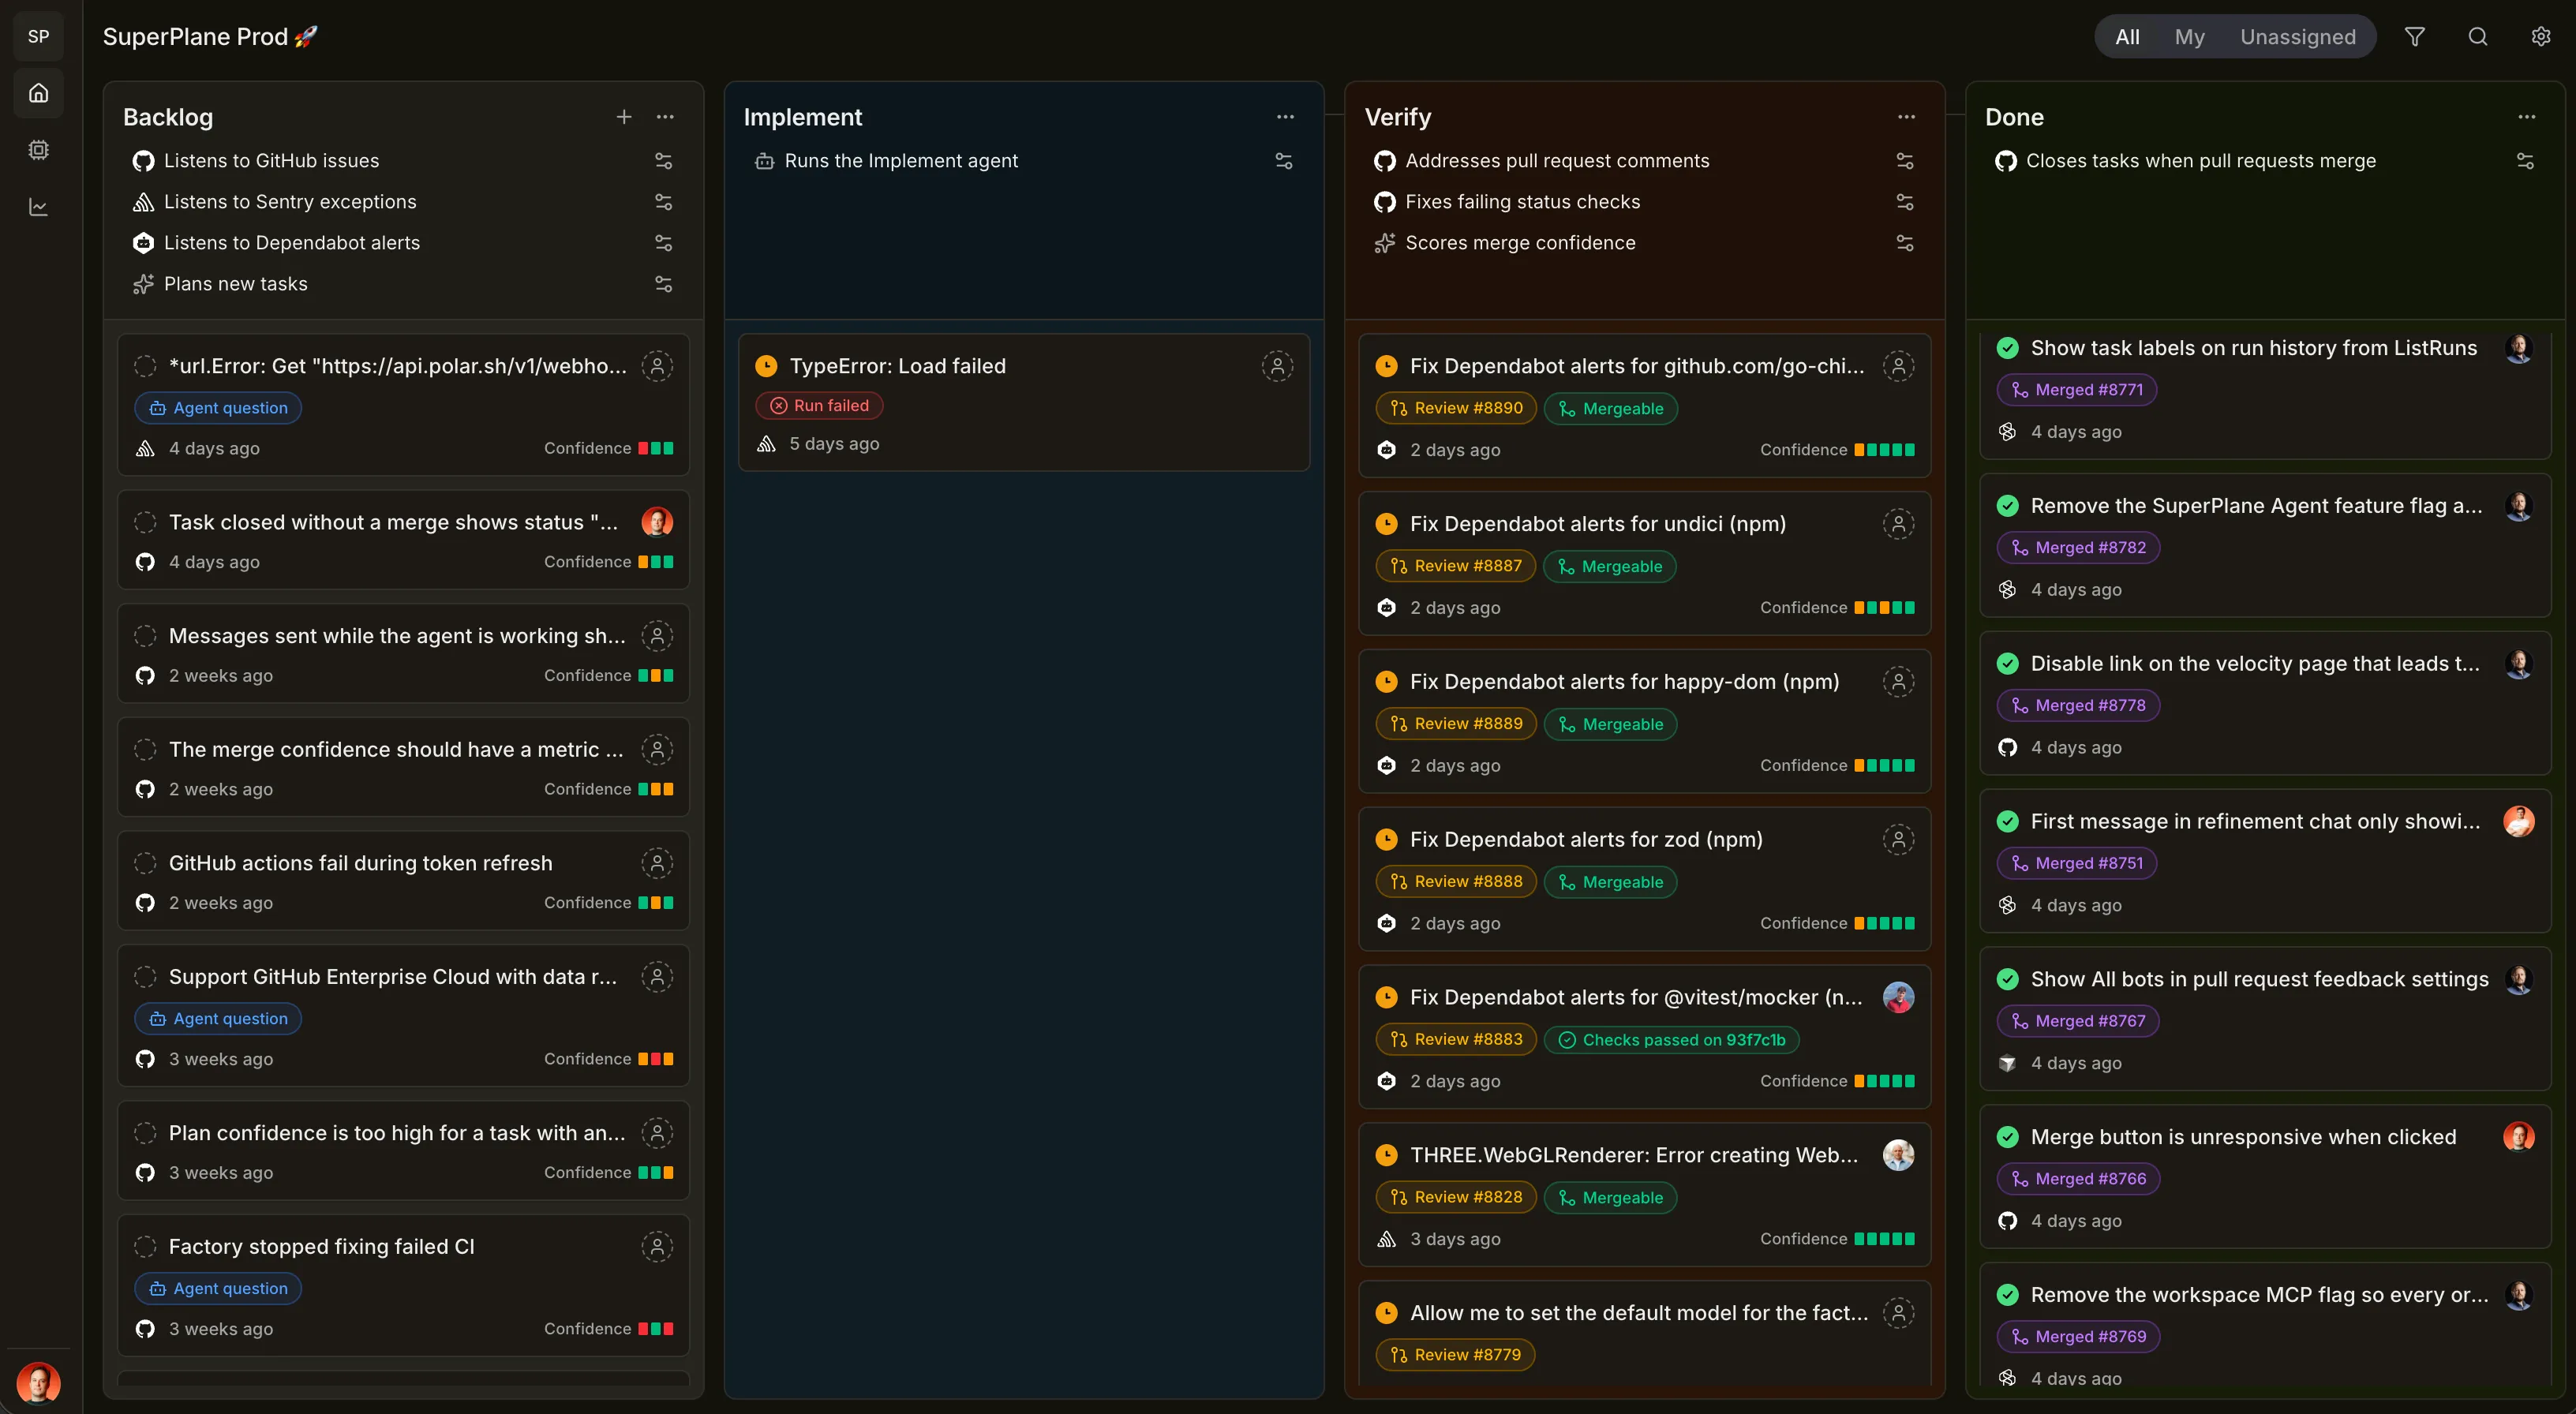Select the All filter tab
2576x1414 pixels.
[2127, 37]
